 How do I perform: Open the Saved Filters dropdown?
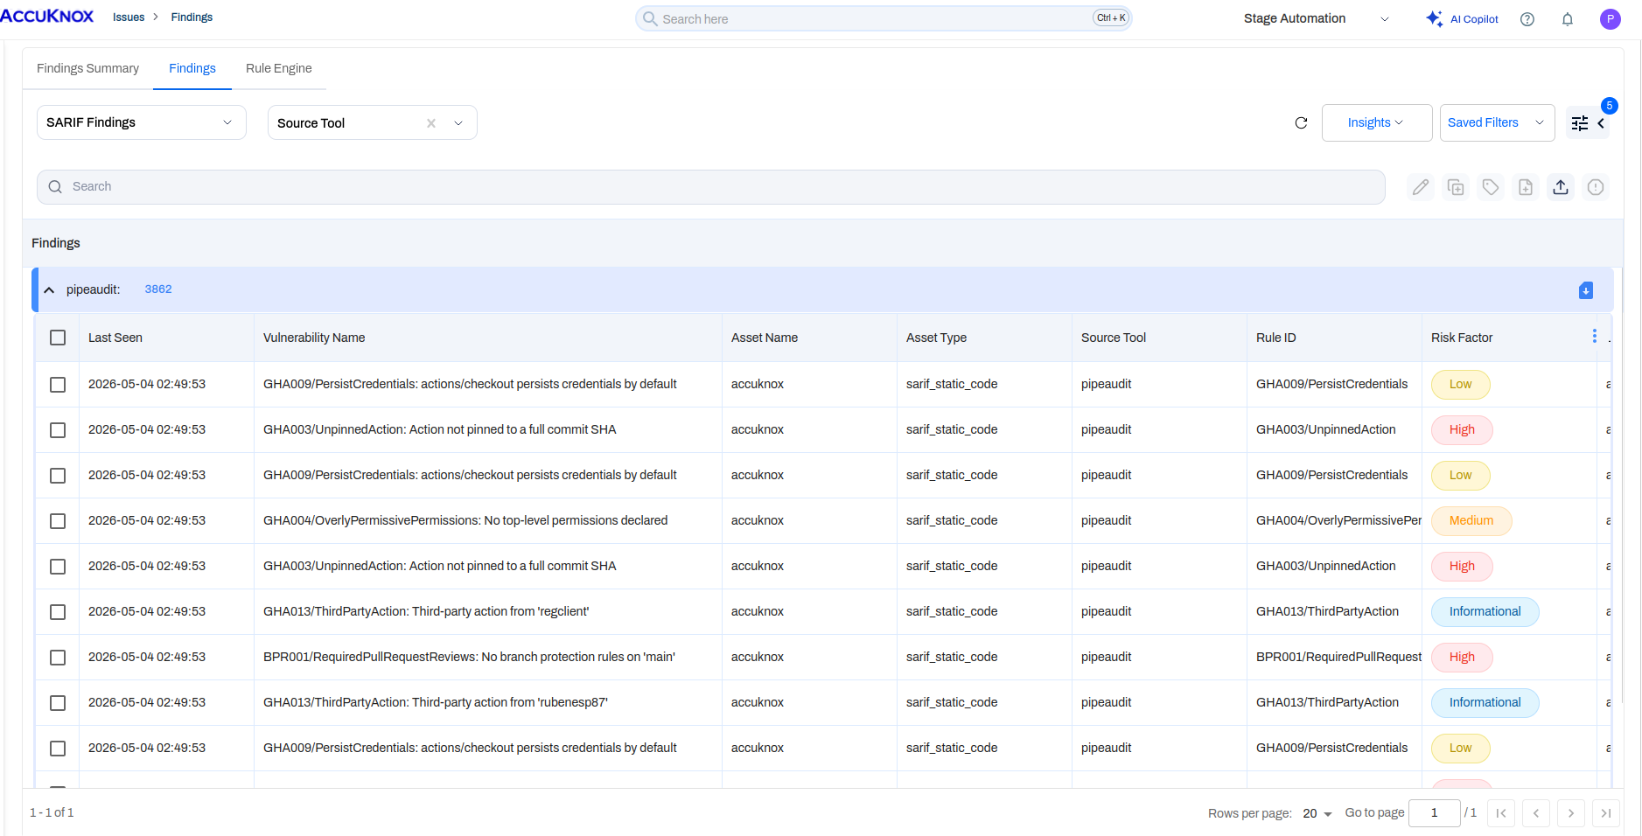pos(1497,122)
